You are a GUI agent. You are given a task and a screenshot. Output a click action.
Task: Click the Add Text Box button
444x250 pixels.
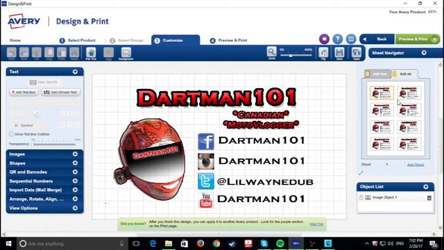(x=24, y=92)
